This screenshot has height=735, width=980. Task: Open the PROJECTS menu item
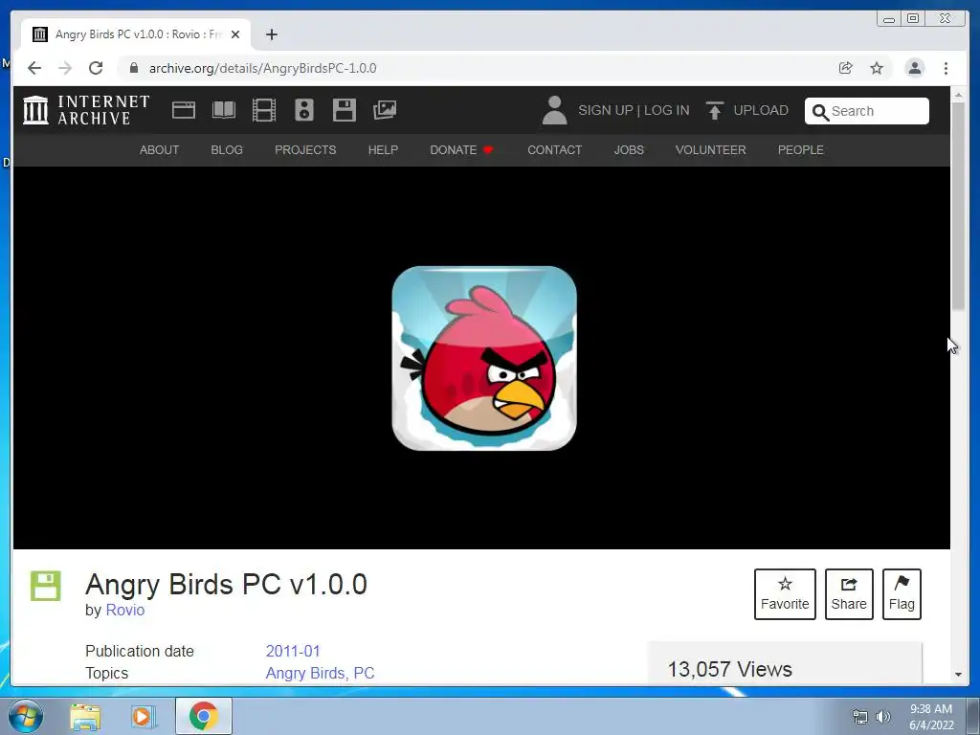pyautogui.click(x=305, y=150)
